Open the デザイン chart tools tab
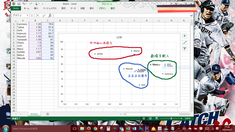 [102, 8]
